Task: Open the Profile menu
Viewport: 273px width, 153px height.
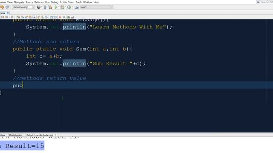Action: [x=63, y=2]
